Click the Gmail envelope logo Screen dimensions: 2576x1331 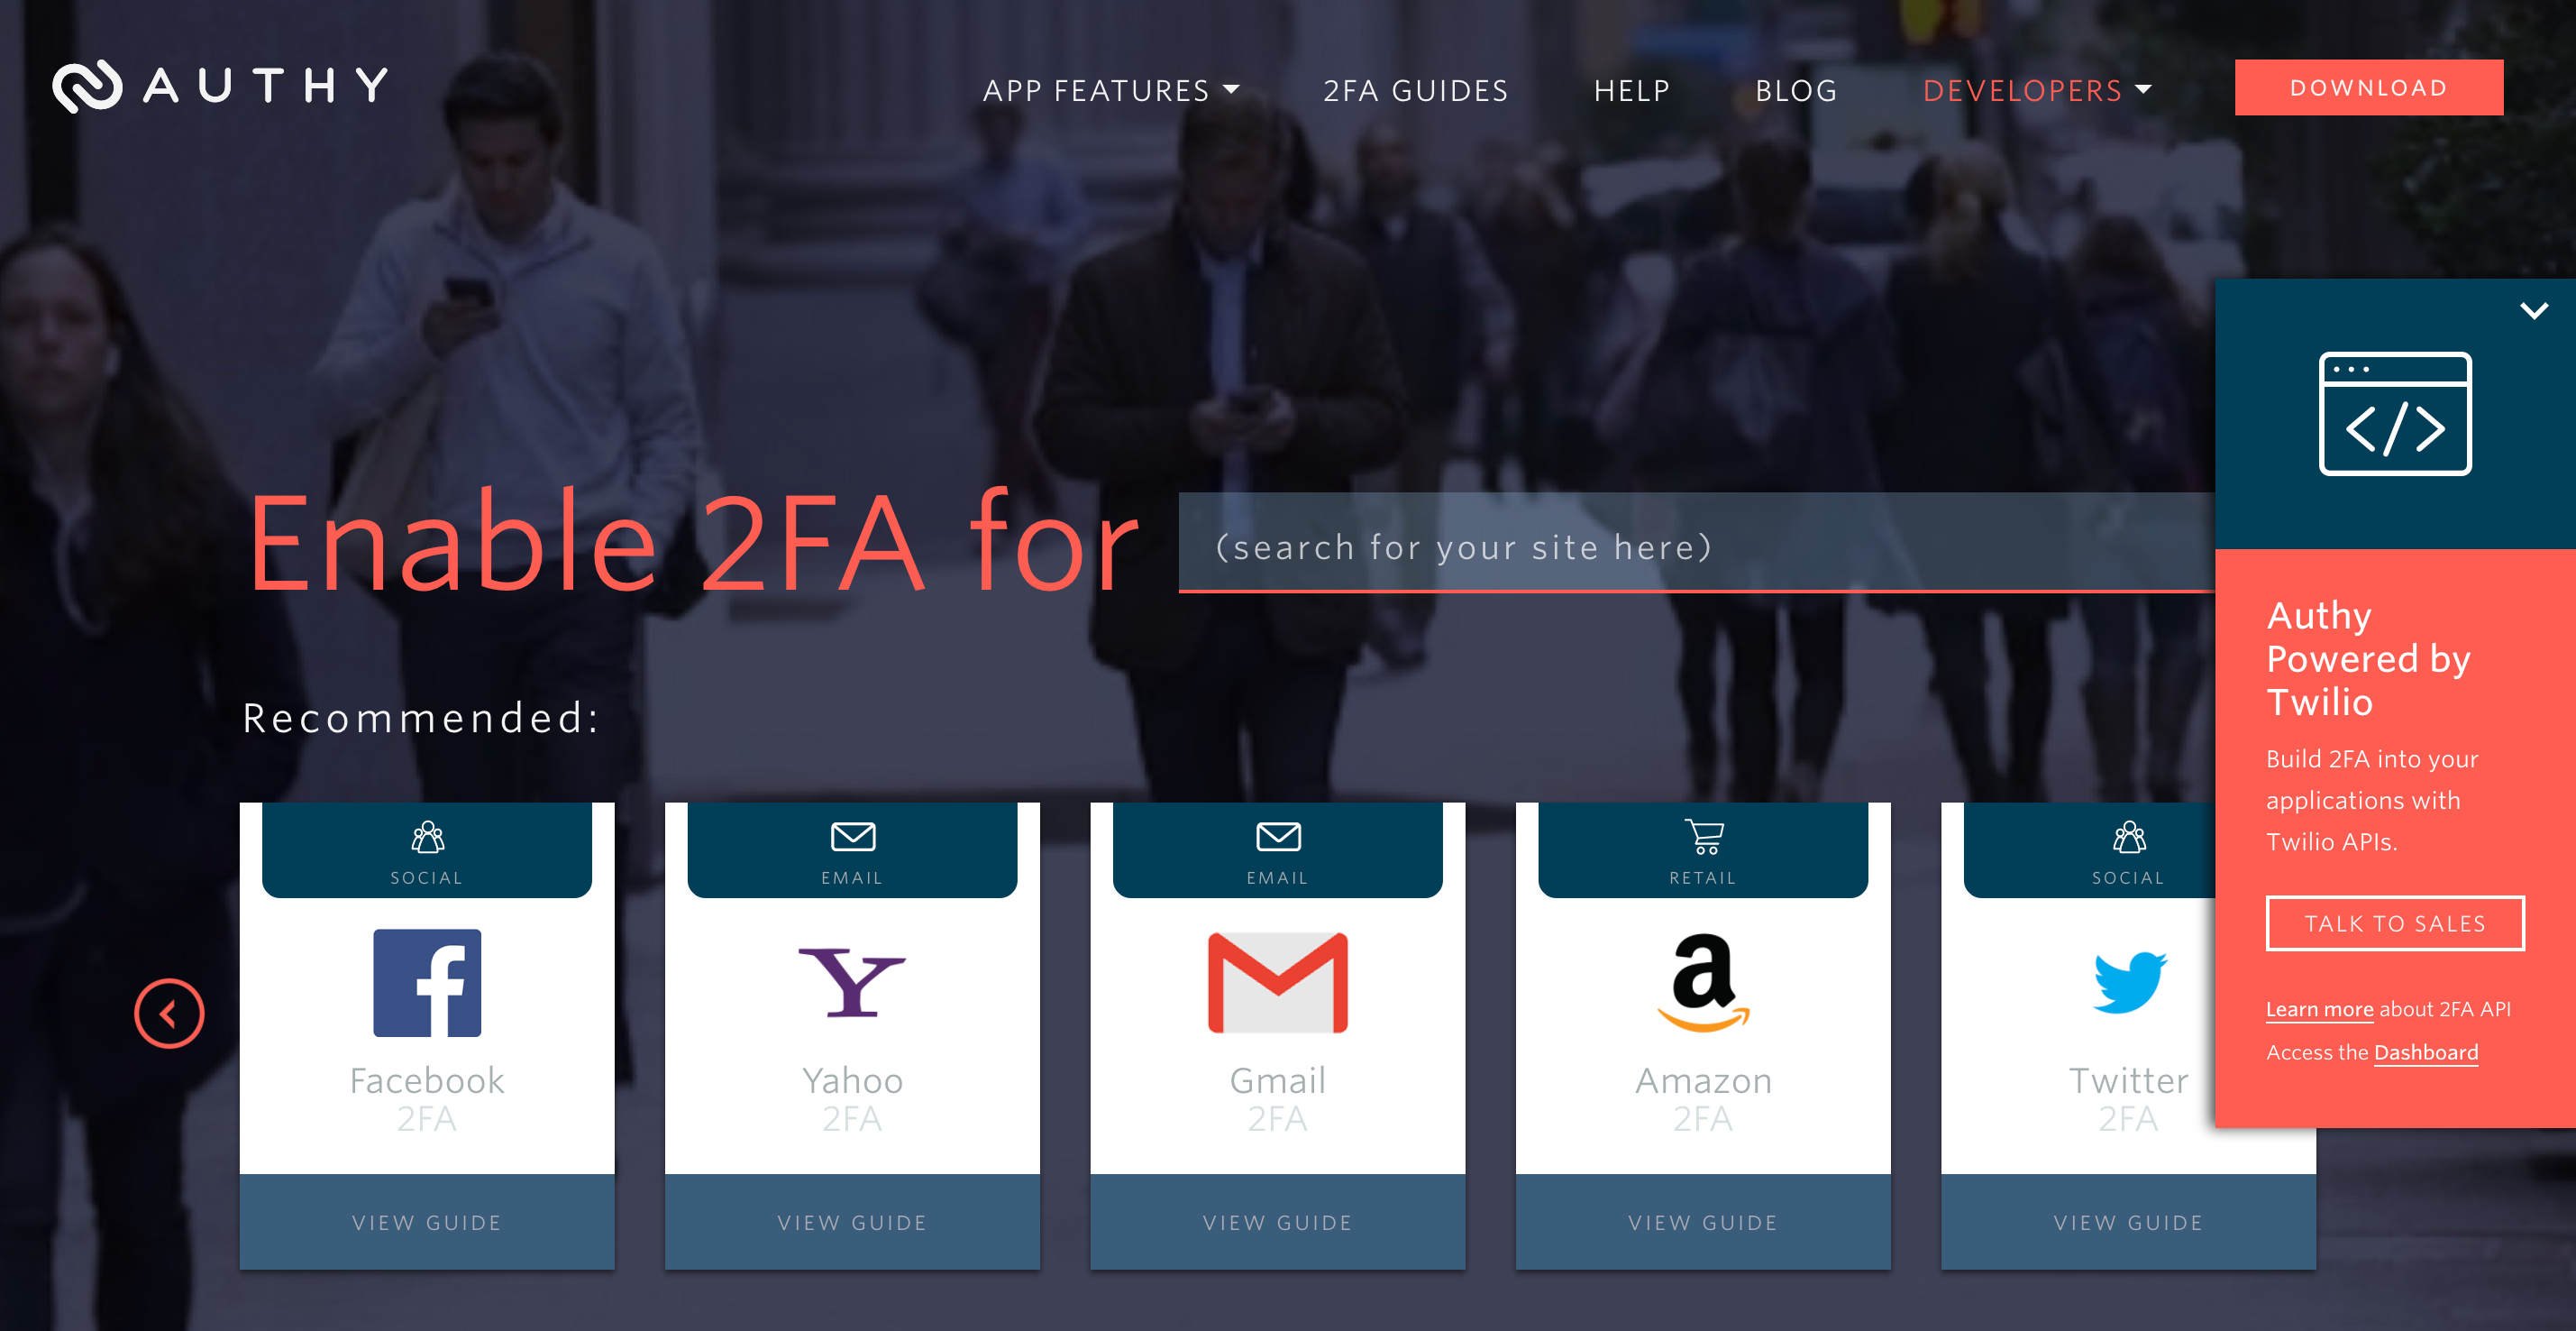click(x=1277, y=983)
